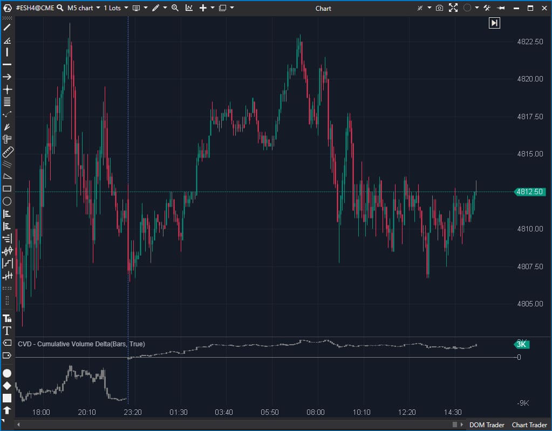The width and height of the screenshot is (552, 431).
Task: Expand the 1 Lots quantity dropdown
Action: (115, 8)
